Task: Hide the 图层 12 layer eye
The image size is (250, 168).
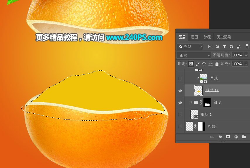Action: tap(180, 91)
